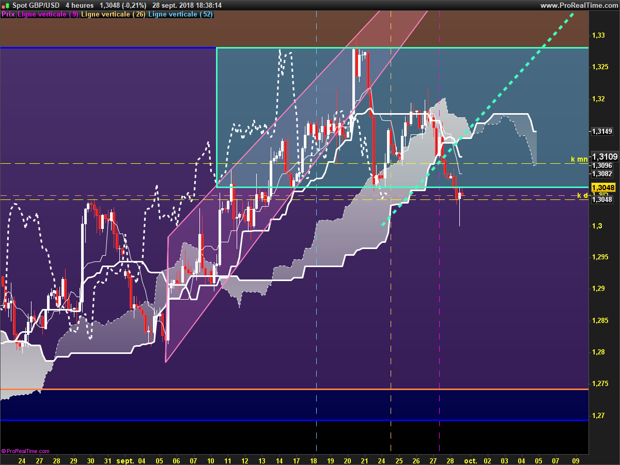620x465 pixels.
Task: Click the 'oct.' date on time axis
Action: [470, 460]
